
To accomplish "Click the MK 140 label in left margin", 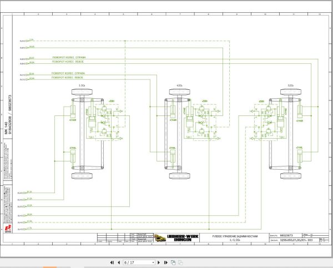I will (6, 128).
